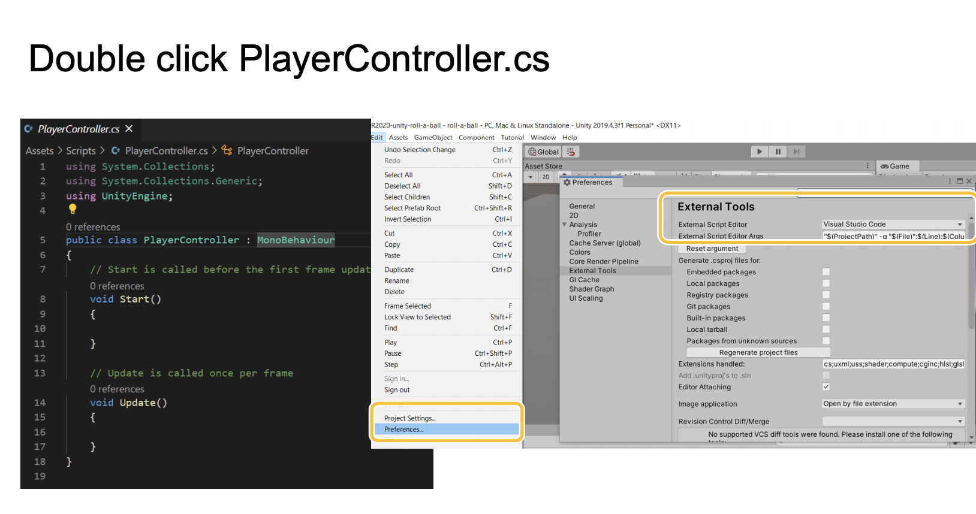Toggle Embedded packages checkbox
The image size is (976, 514).
(x=826, y=272)
